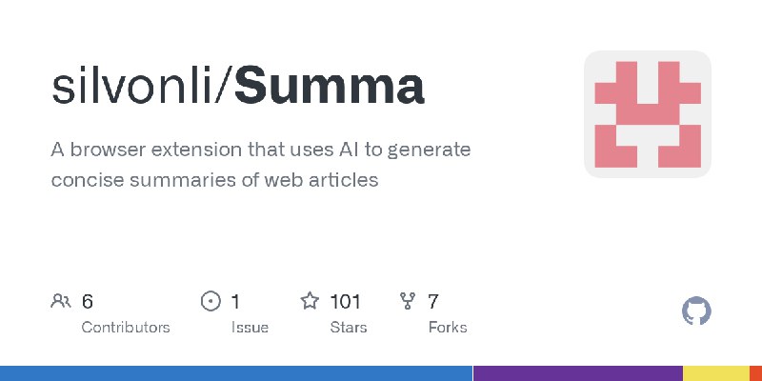This screenshot has height=381, width=762.
Task: Open the Summa repository name
Action: 330,87
